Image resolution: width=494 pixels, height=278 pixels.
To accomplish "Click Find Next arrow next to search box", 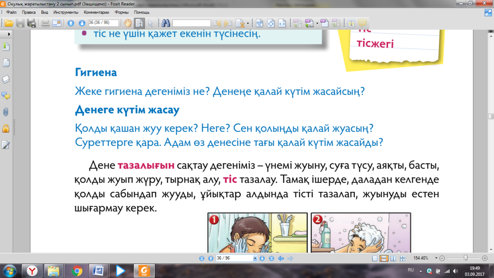I will [228, 23].
